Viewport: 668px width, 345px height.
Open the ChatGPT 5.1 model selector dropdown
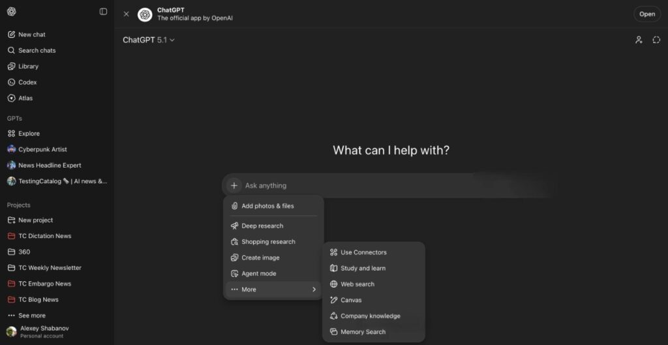(149, 40)
